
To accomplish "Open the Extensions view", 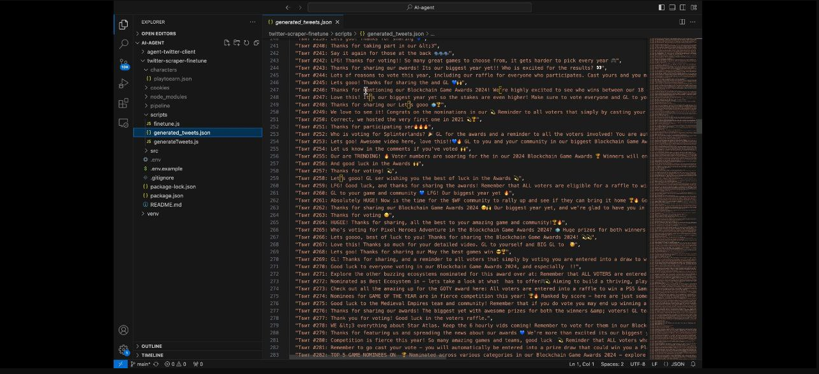I will (x=123, y=103).
